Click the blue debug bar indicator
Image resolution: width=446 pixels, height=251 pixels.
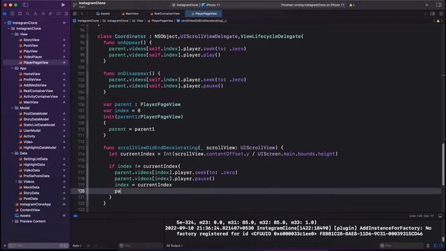75,216
